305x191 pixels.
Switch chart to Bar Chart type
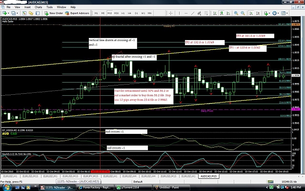[x=215, y=13]
